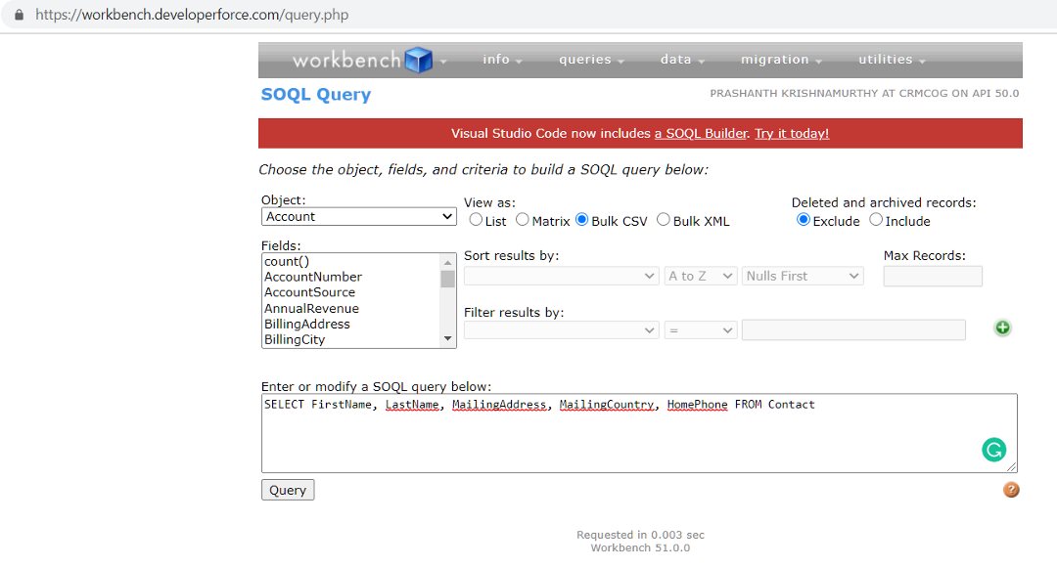Select count() in the Fields list
The image size is (1057, 567).
coord(287,261)
